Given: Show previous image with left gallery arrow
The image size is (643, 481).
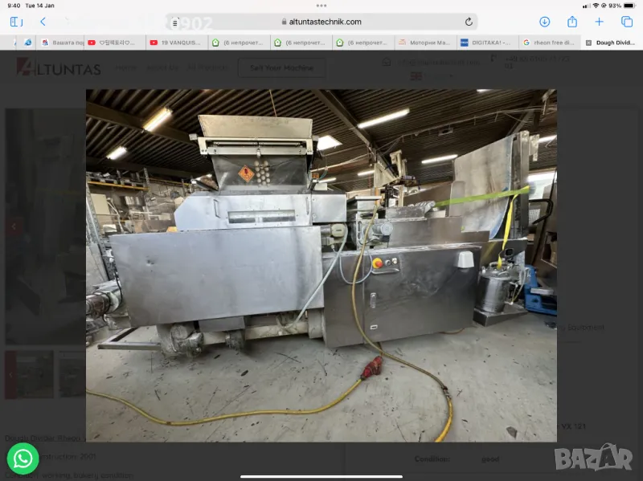Looking at the screenshot, I should (x=12, y=227).
